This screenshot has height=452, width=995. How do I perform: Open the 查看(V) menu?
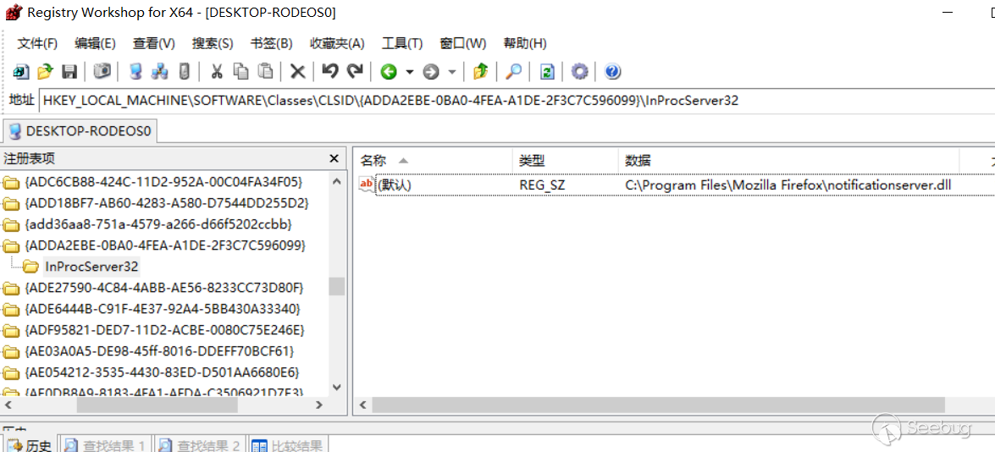153,44
